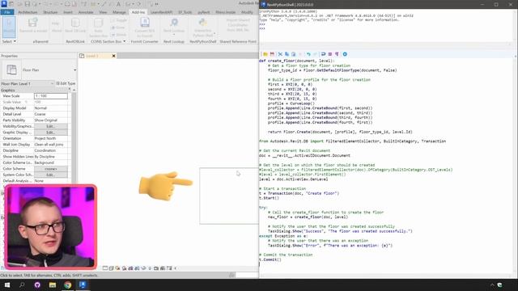The width and height of the screenshot is (518, 291).
Task: Click the blue run script icon
Action: [x=345, y=54]
